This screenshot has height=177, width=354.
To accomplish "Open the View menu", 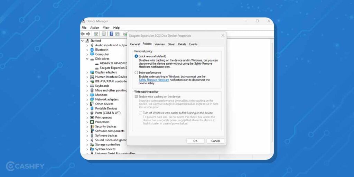I will (106, 28).
